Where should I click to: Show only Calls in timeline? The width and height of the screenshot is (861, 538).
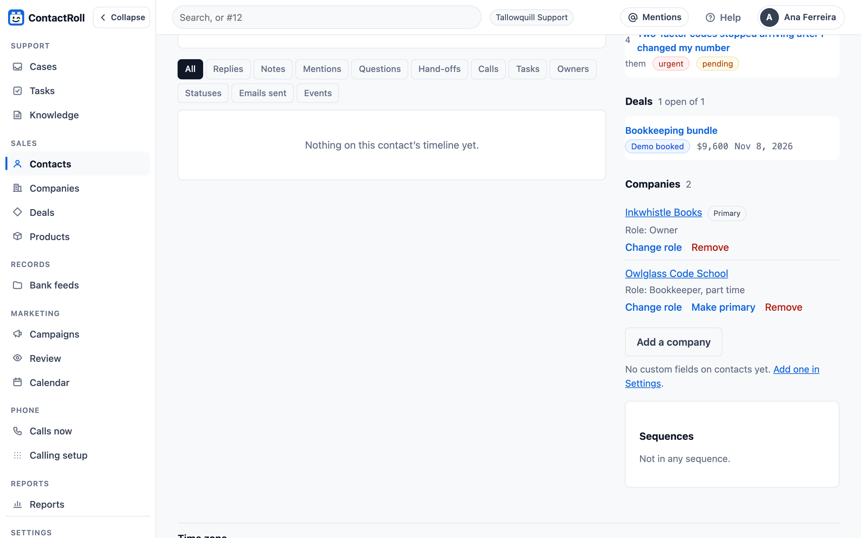tap(488, 69)
